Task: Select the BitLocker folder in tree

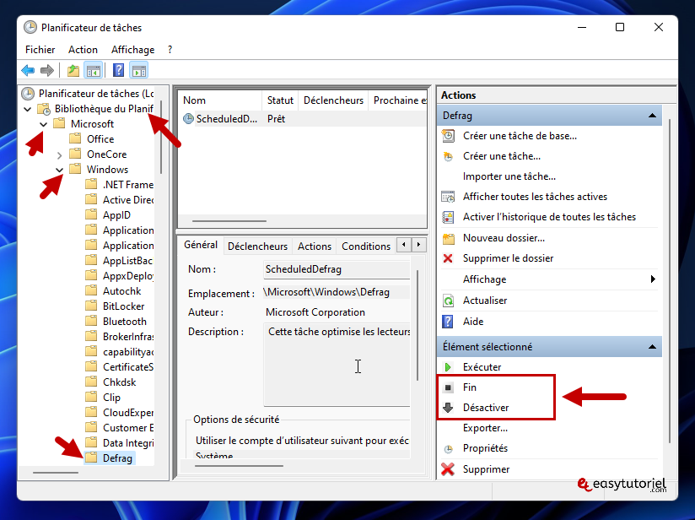Action: [x=123, y=306]
